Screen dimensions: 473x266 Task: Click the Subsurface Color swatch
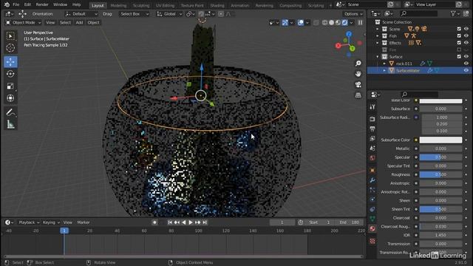[440, 140]
